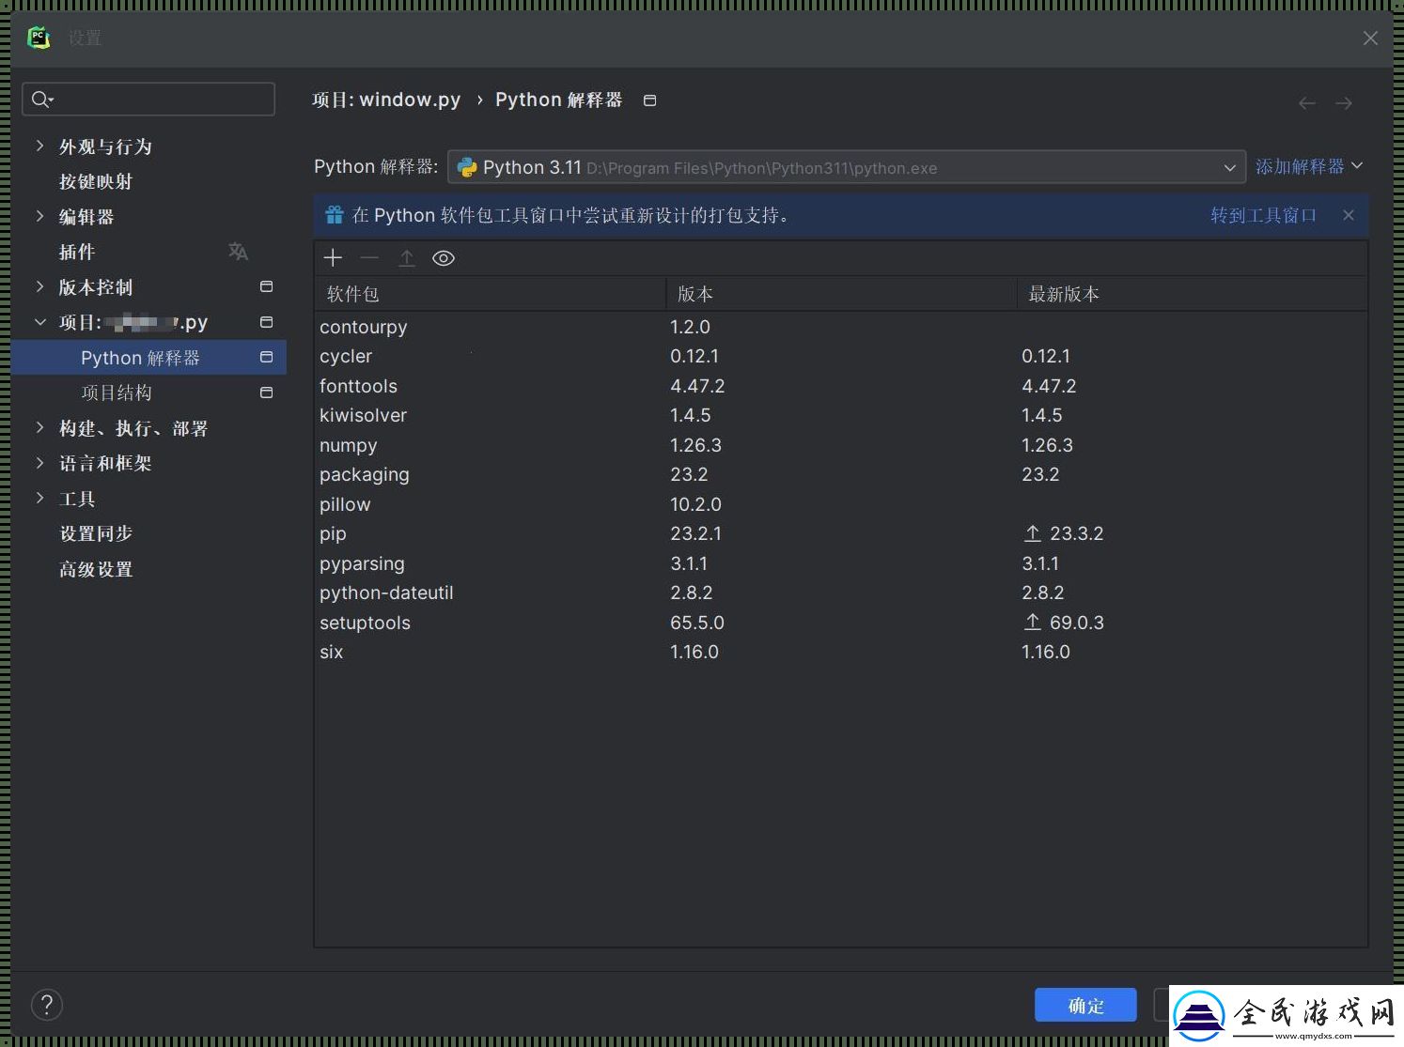Click the install package plus icon
The height and width of the screenshot is (1047, 1404).
pos(333,258)
